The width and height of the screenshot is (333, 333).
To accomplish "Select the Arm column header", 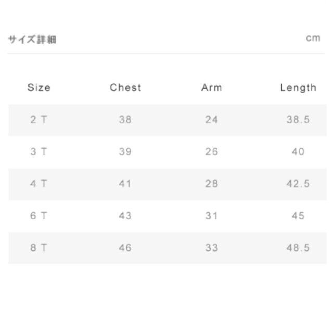I will pos(212,87).
